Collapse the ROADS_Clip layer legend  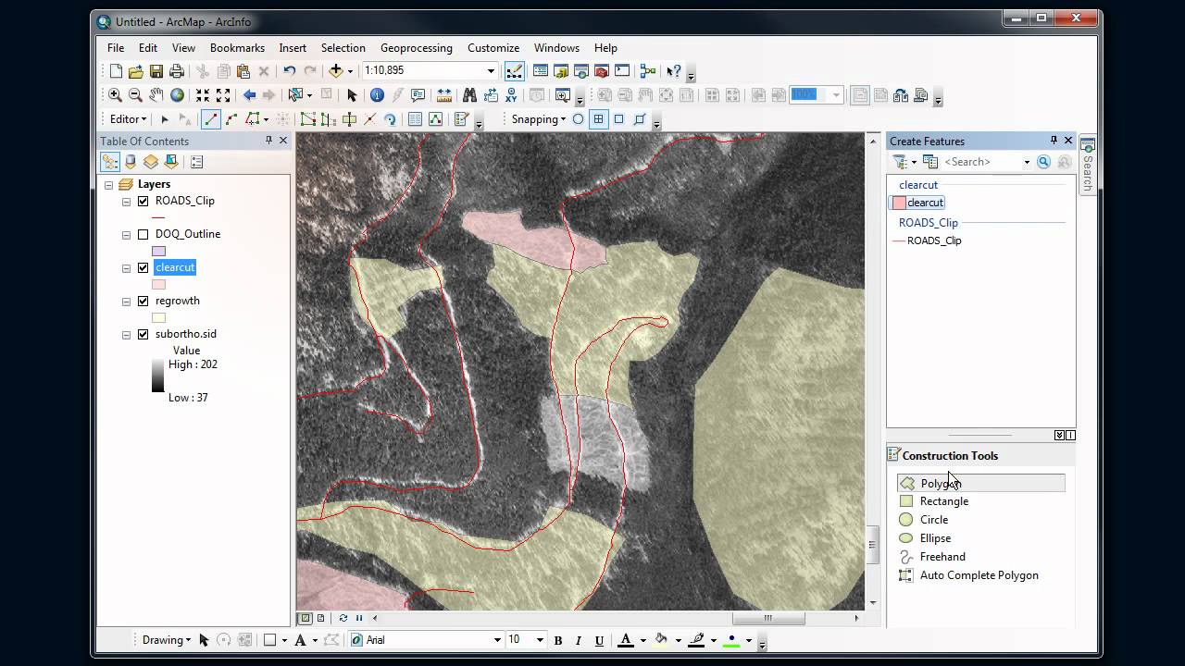(x=126, y=201)
